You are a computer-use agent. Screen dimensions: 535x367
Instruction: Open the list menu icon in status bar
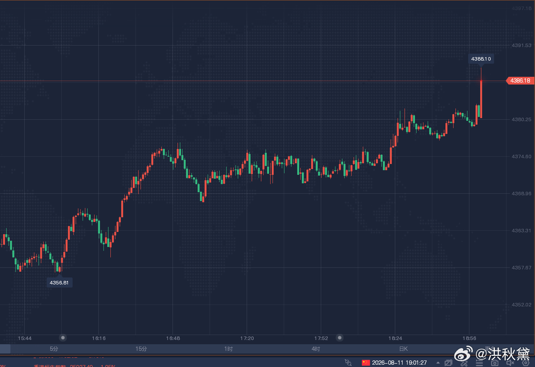point(479,363)
